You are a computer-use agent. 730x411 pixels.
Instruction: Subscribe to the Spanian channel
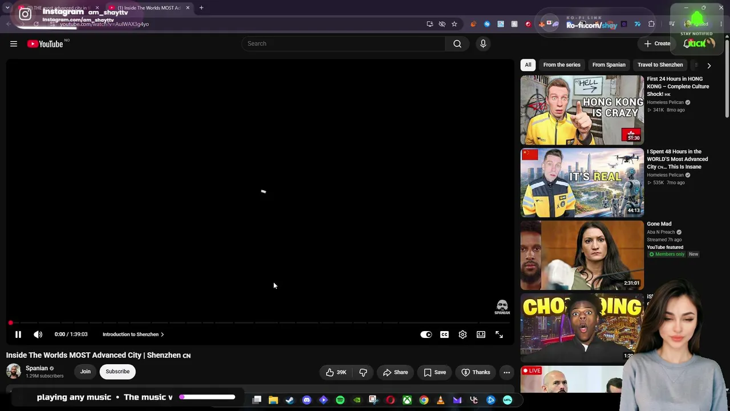117,372
